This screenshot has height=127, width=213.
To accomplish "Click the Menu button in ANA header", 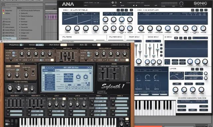I will (x=114, y=6).
